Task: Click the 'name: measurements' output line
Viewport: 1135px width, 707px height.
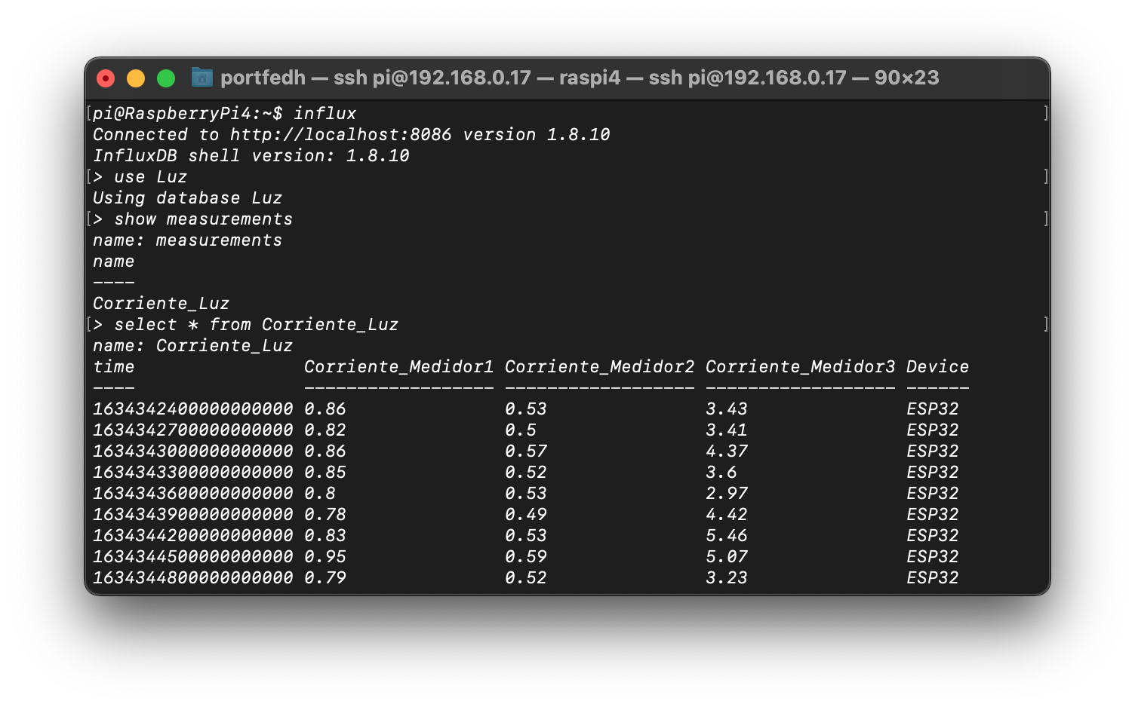Action: coord(187,240)
